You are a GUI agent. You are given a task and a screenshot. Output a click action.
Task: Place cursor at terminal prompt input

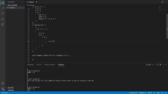point(29,91)
